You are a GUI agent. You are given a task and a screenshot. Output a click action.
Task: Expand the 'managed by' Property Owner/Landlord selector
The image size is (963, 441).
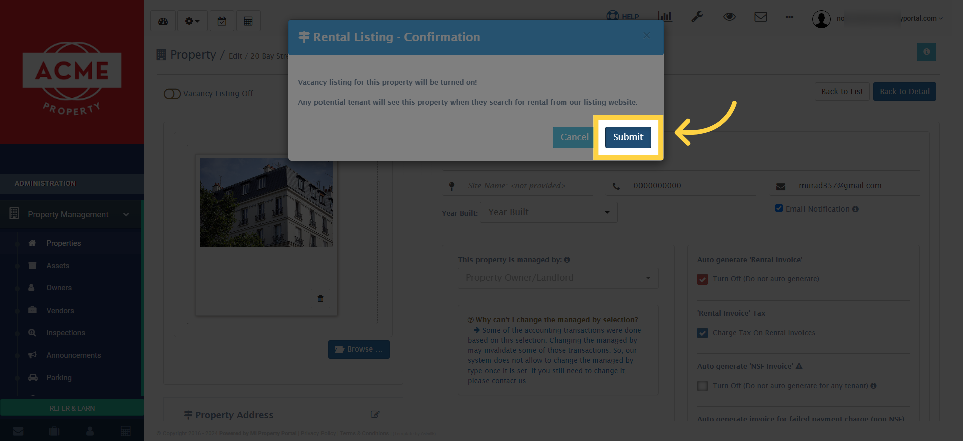(x=558, y=278)
